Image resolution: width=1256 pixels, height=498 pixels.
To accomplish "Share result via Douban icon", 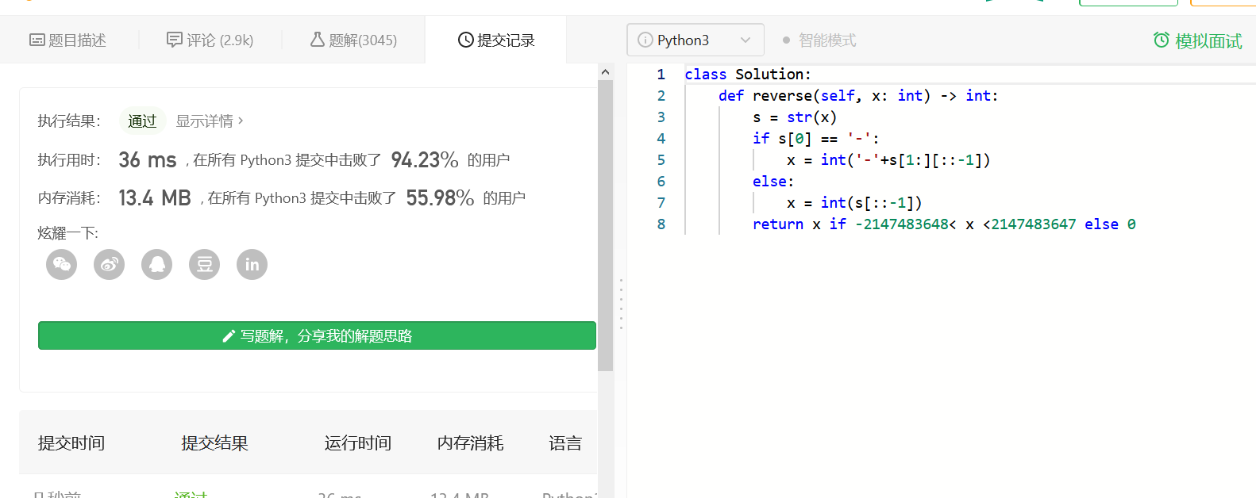I will click(205, 264).
